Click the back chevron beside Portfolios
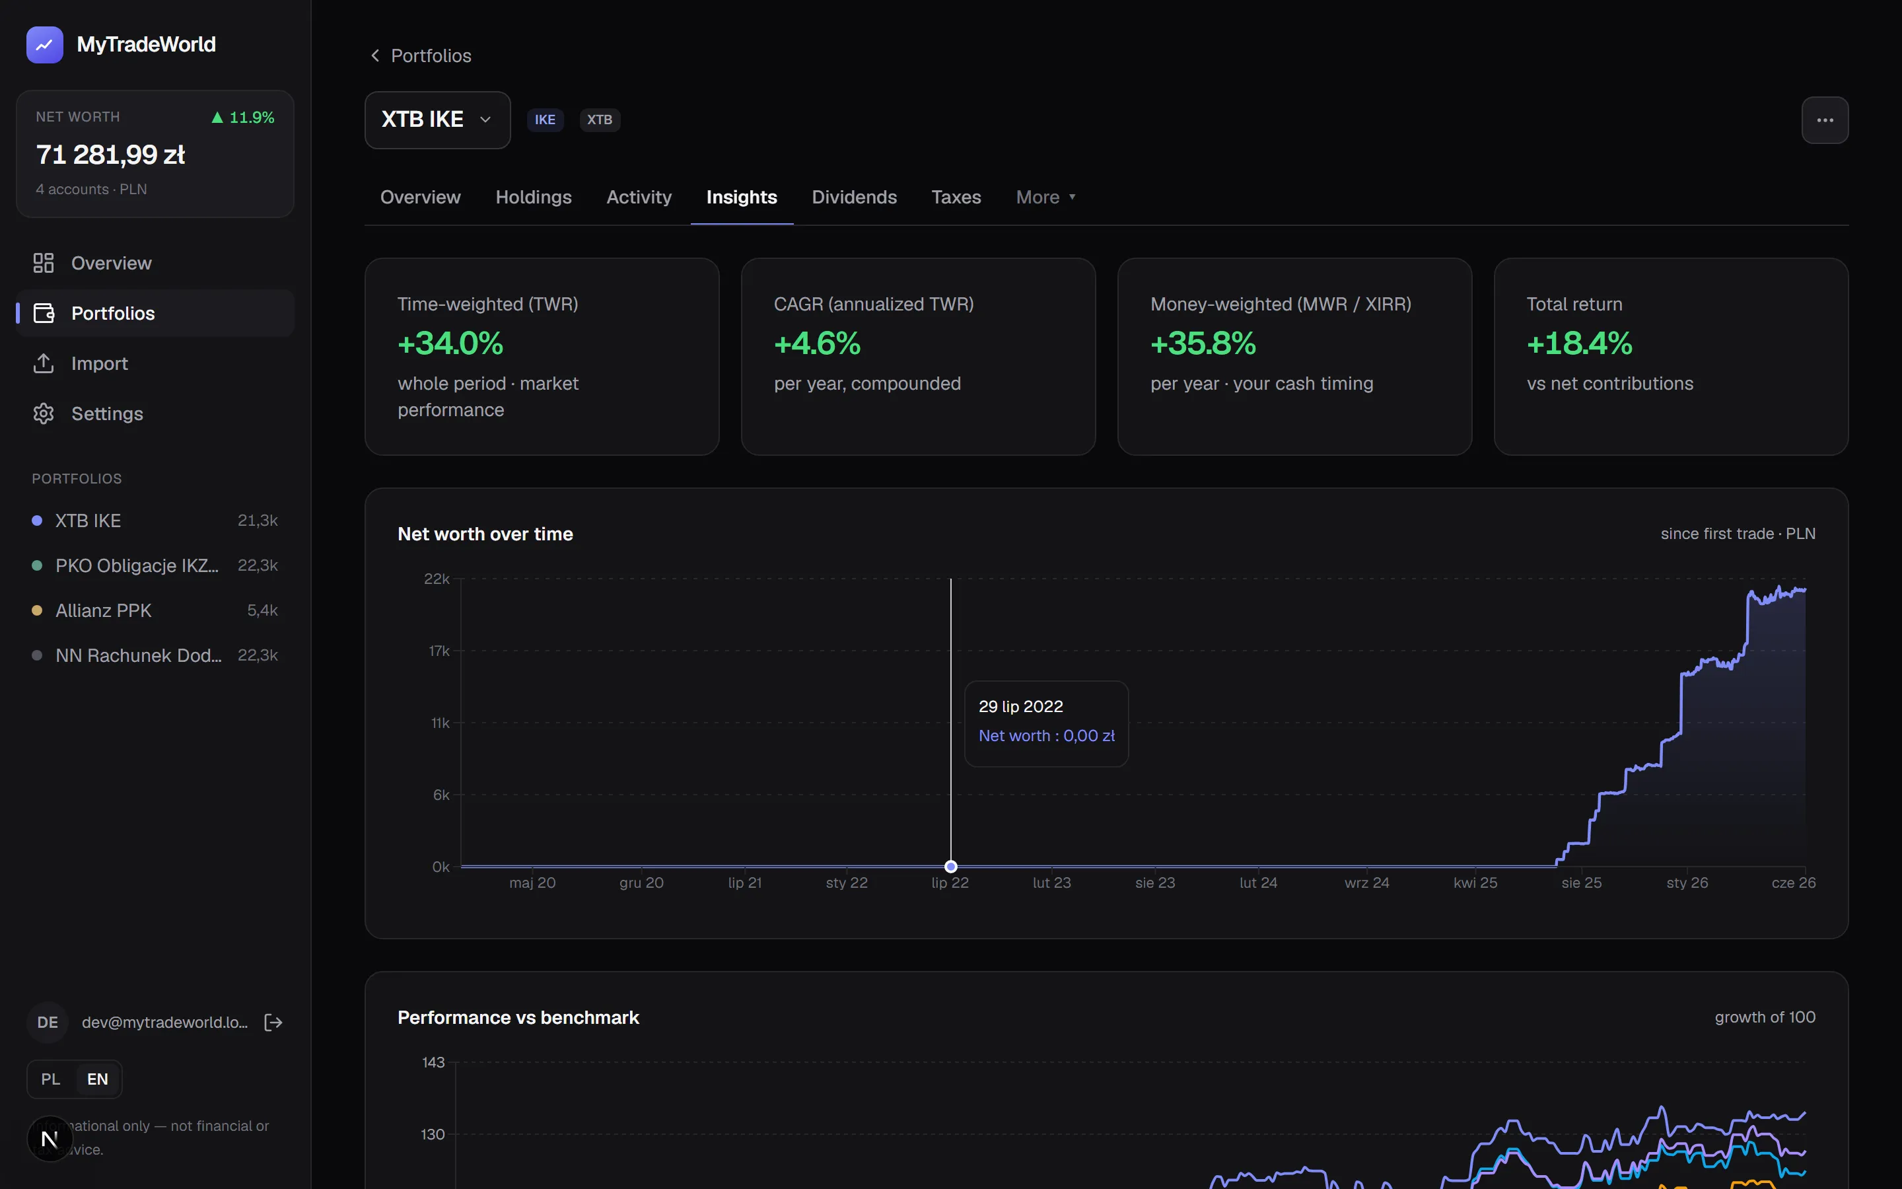 coord(375,56)
